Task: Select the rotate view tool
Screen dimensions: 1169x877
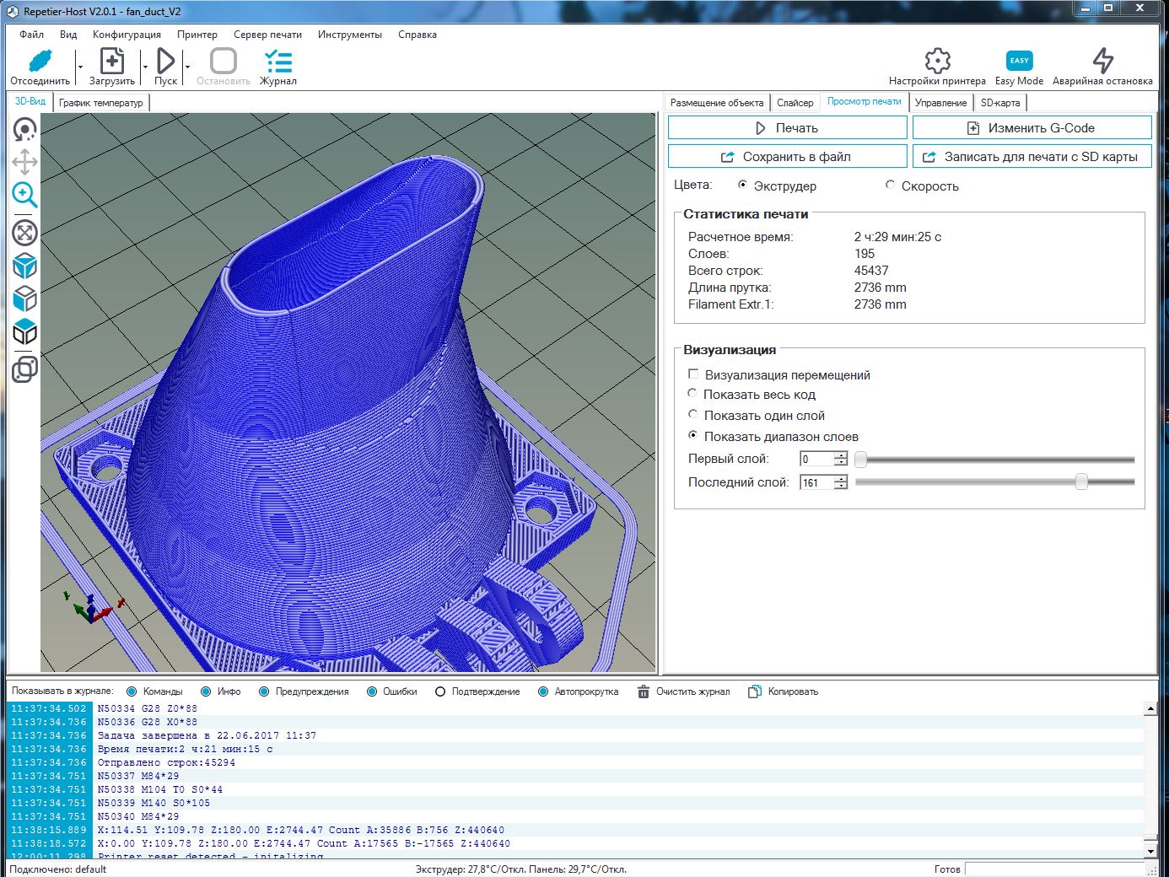Action: [24, 130]
